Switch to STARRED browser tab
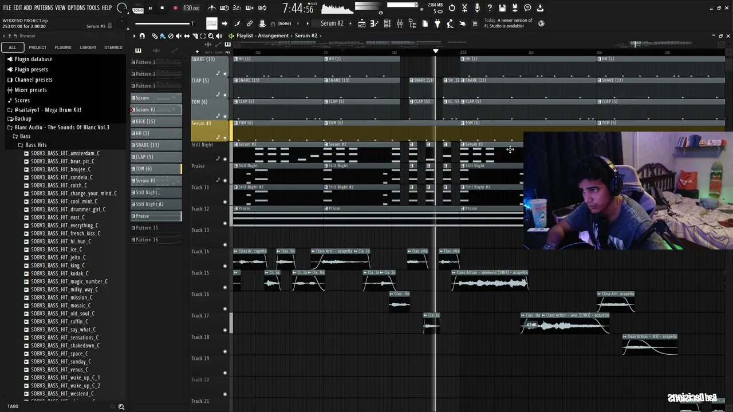The height and width of the screenshot is (412, 733). click(113, 47)
